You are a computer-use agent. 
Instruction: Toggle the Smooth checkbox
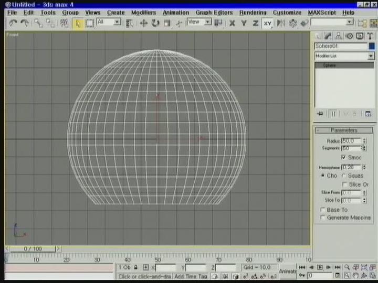coord(343,157)
